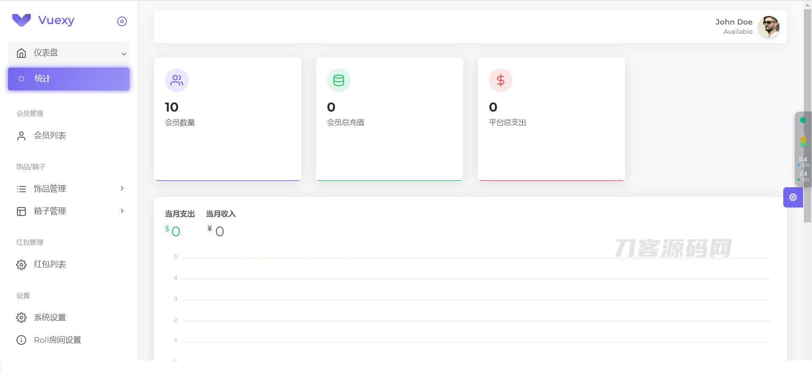Click the member count value 10
Viewport: 812px width, 374px height.
[171, 107]
